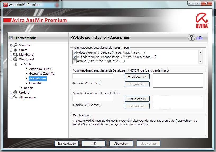
Task: Click the Guard shield icon
Action: pos(16,50)
